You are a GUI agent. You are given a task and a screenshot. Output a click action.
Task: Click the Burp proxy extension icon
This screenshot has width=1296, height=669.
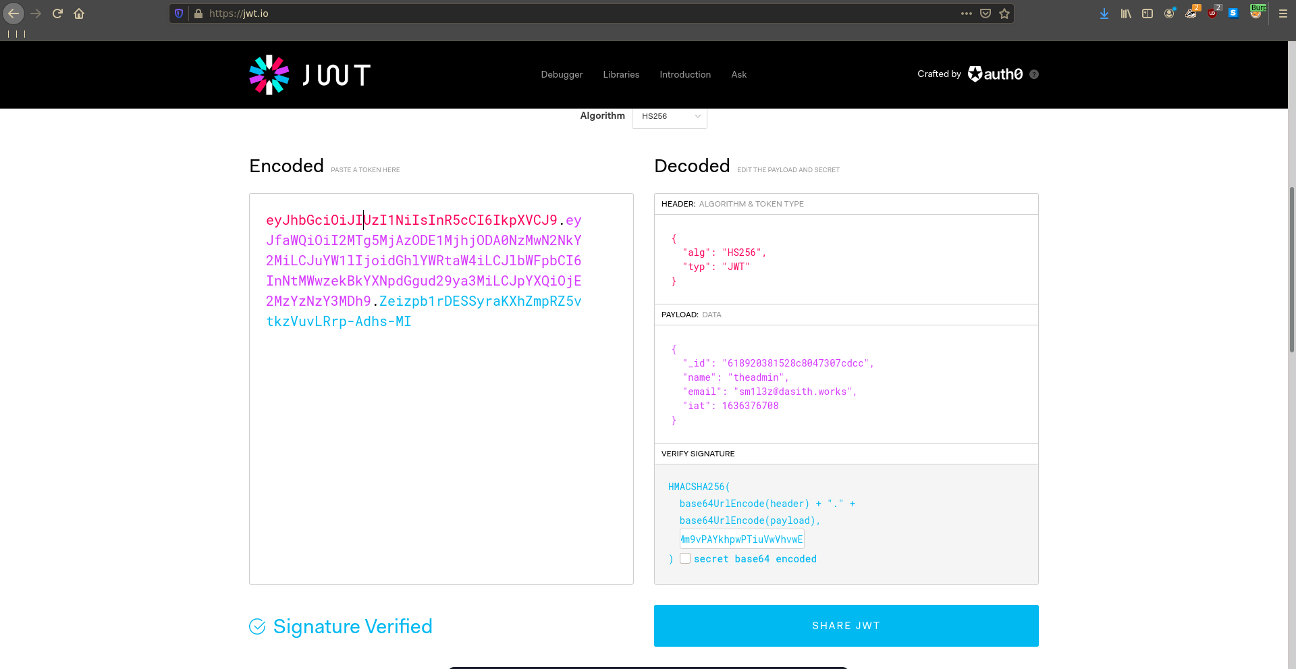1256,13
